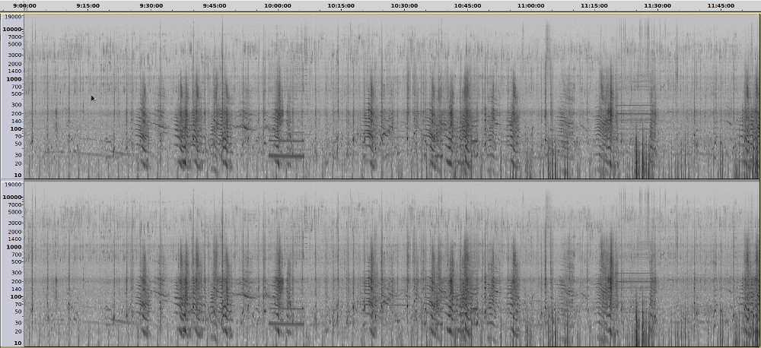This screenshot has height=348, width=761.
Task: Click the dark 30 Hz band near 10:00:00 in upper channel
Action: click(x=286, y=155)
